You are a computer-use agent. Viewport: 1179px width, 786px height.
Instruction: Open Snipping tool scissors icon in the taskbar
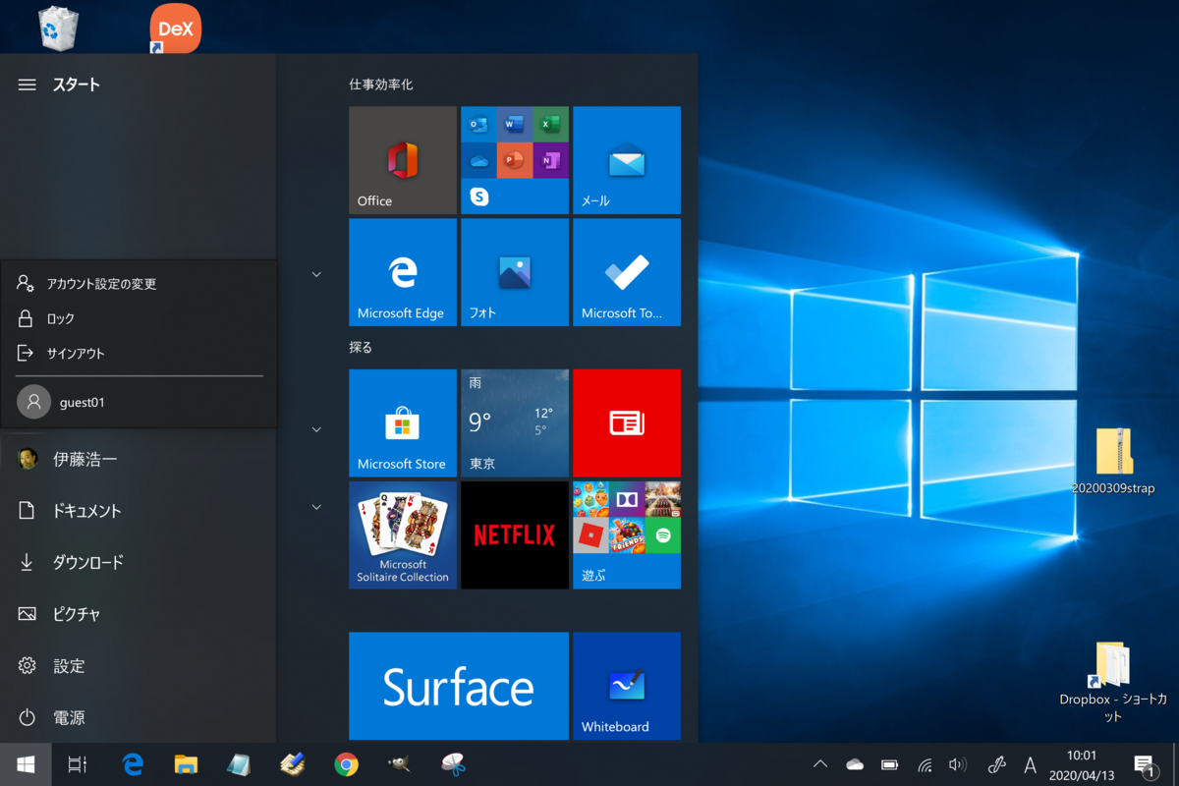(453, 764)
